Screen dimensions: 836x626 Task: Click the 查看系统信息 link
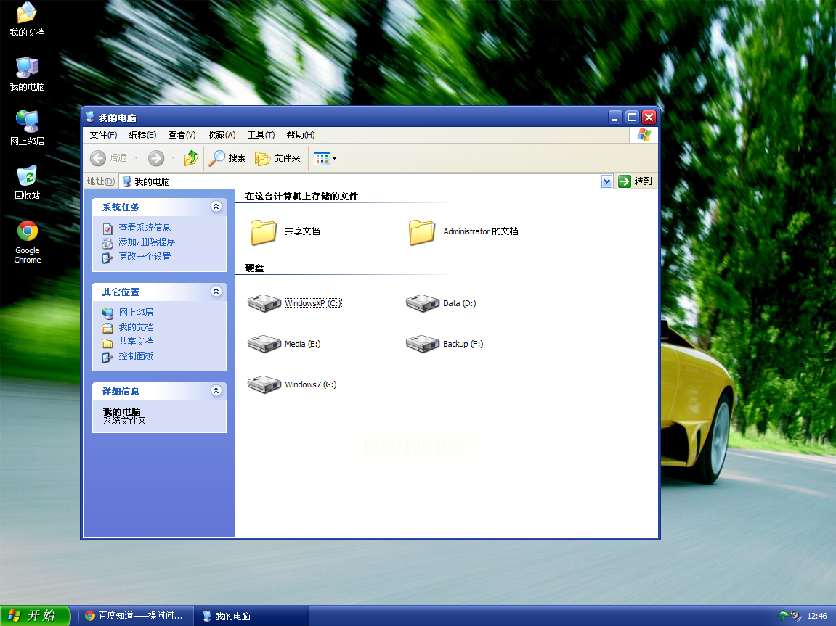tap(145, 228)
